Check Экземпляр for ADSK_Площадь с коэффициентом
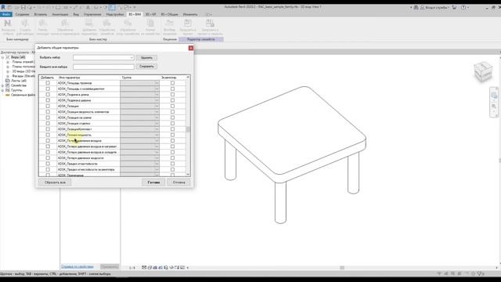Viewport: 501px width, 282px height. [x=172, y=89]
